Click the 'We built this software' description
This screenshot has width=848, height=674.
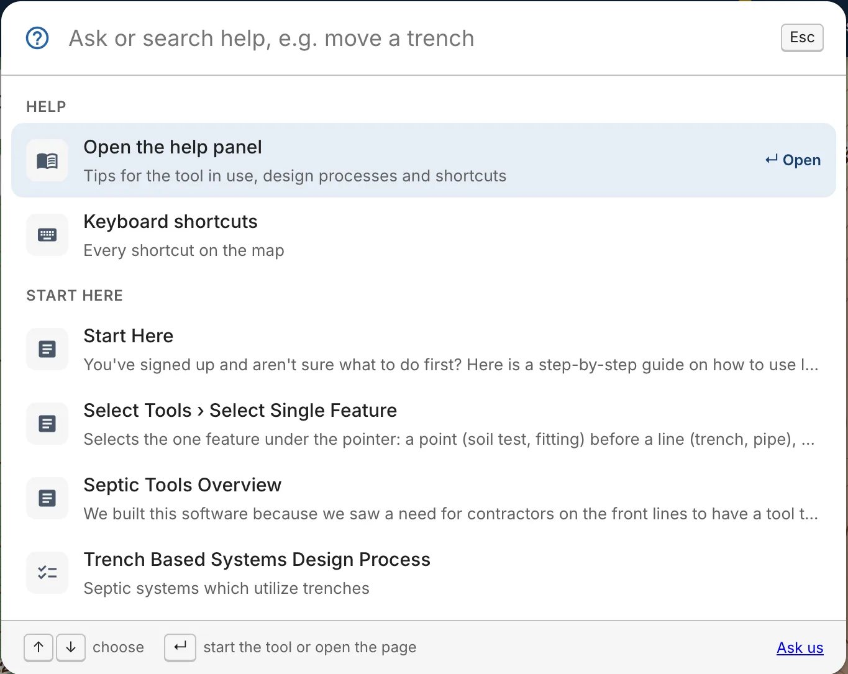[x=451, y=514]
